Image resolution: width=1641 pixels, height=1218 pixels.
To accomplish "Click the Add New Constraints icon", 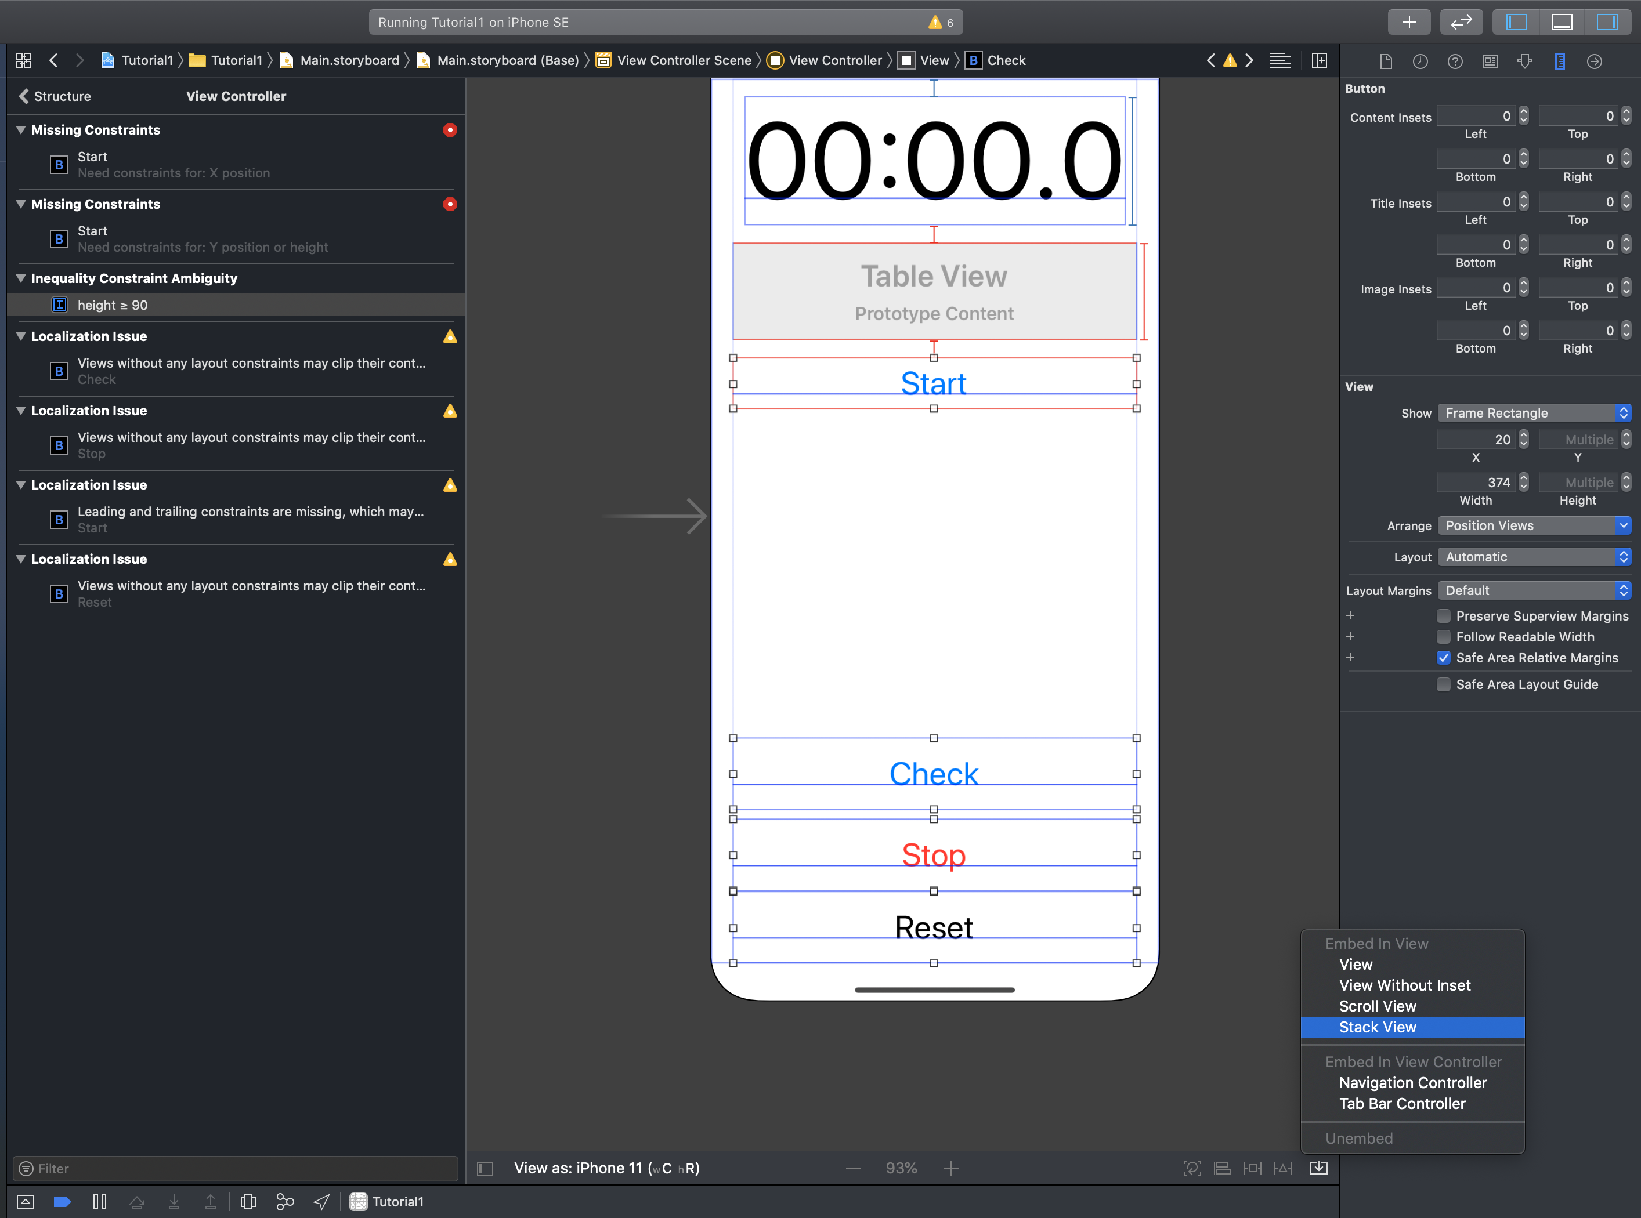I will click(1252, 1168).
